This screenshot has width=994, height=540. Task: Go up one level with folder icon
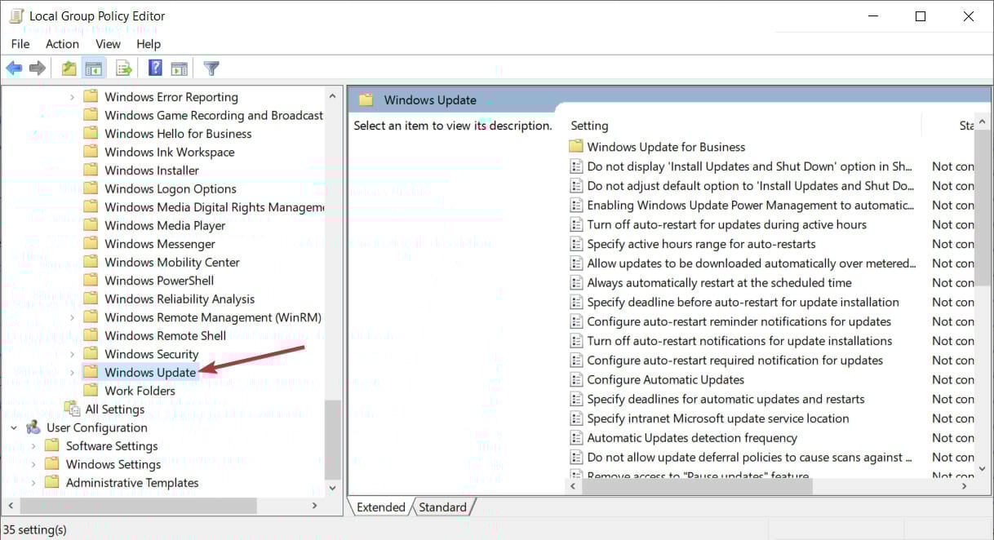pos(69,69)
